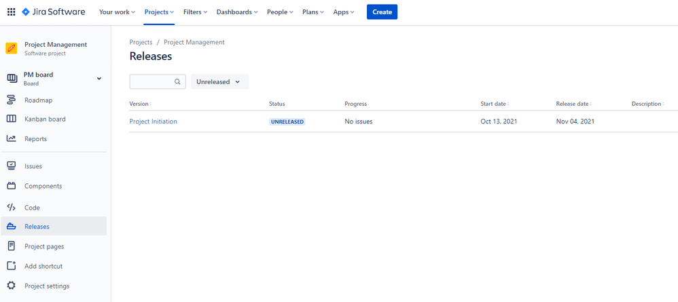
Task: Click the Progress column header
Action: point(355,104)
